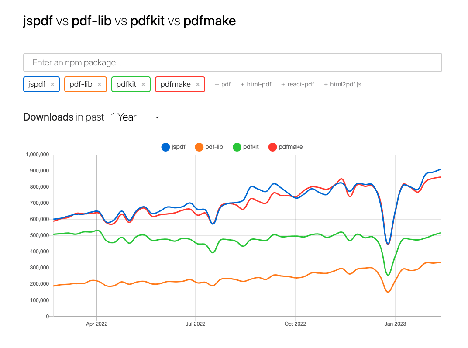Click pdfmake in the page heading
Screen dimensions: 468x348
coord(210,21)
